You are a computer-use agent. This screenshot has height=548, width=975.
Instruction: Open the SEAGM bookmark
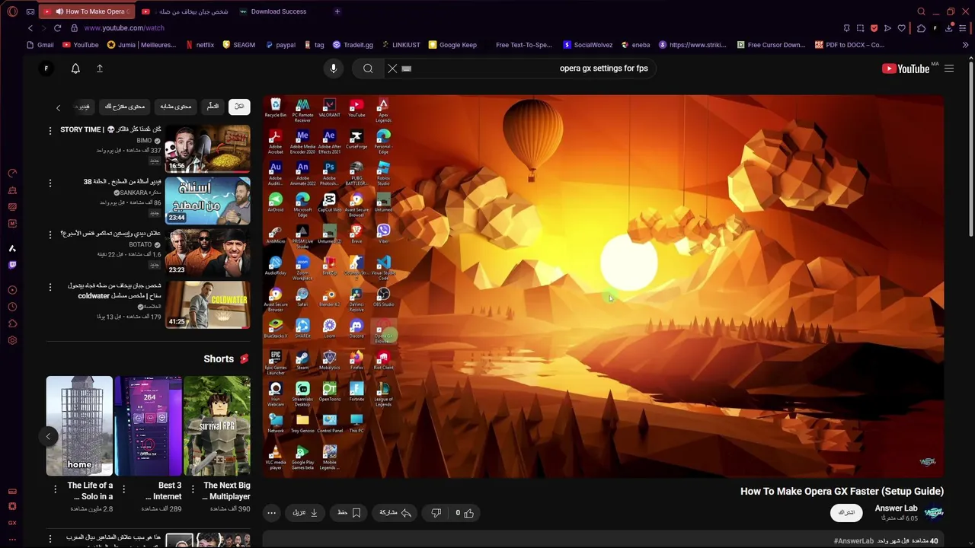238,45
